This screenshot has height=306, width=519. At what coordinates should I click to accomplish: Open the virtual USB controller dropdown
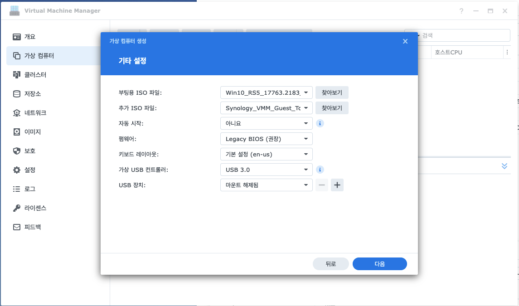(267, 170)
